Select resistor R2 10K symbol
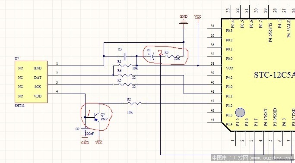 134,103
